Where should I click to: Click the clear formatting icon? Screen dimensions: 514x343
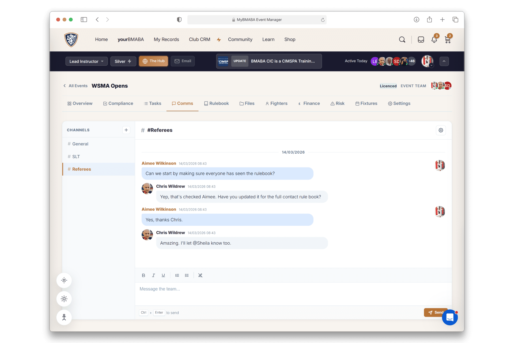(x=200, y=275)
